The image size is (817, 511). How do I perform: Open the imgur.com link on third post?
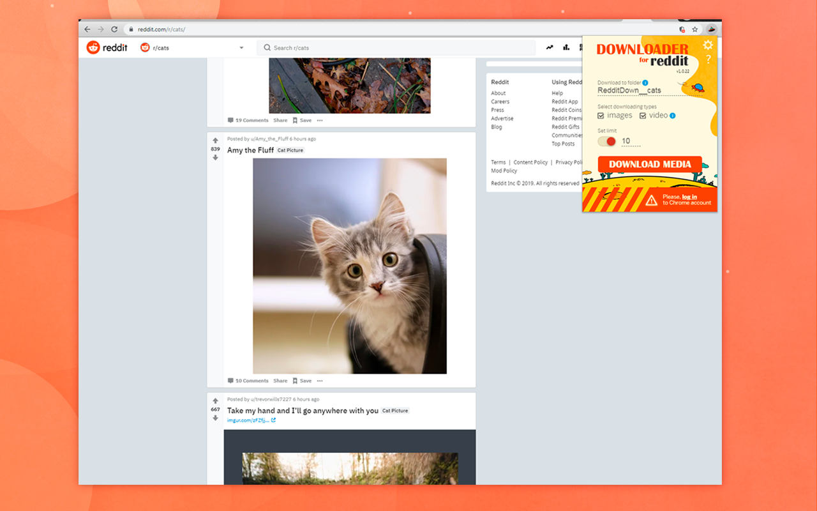pos(251,420)
